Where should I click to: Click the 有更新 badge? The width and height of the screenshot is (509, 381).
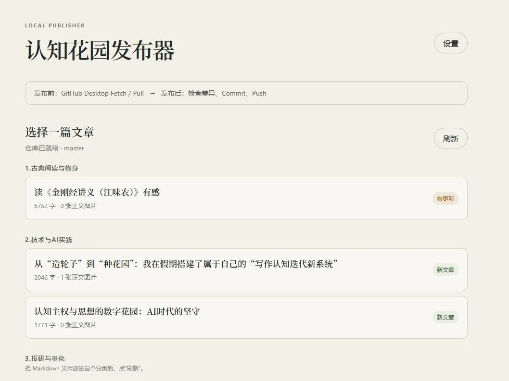pyautogui.click(x=445, y=199)
